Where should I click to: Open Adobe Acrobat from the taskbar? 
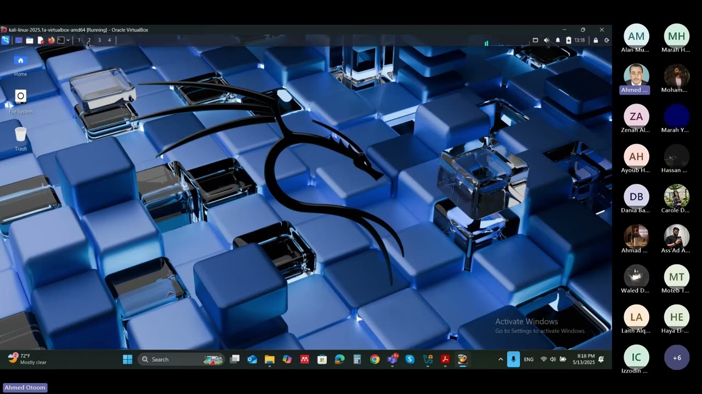pyautogui.click(x=445, y=360)
